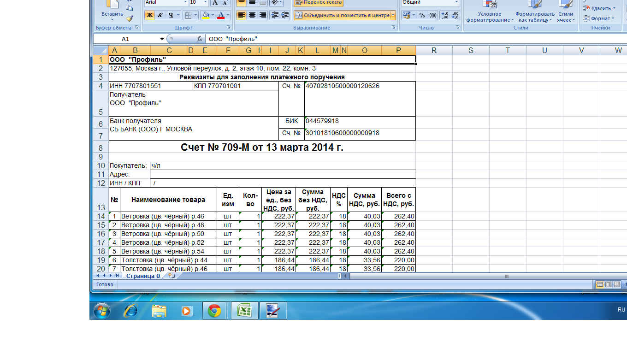Viewport: 627px width, 354px height.
Task: Apply accounting currency format icon
Action: pyautogui.click(x=406, y=15)
